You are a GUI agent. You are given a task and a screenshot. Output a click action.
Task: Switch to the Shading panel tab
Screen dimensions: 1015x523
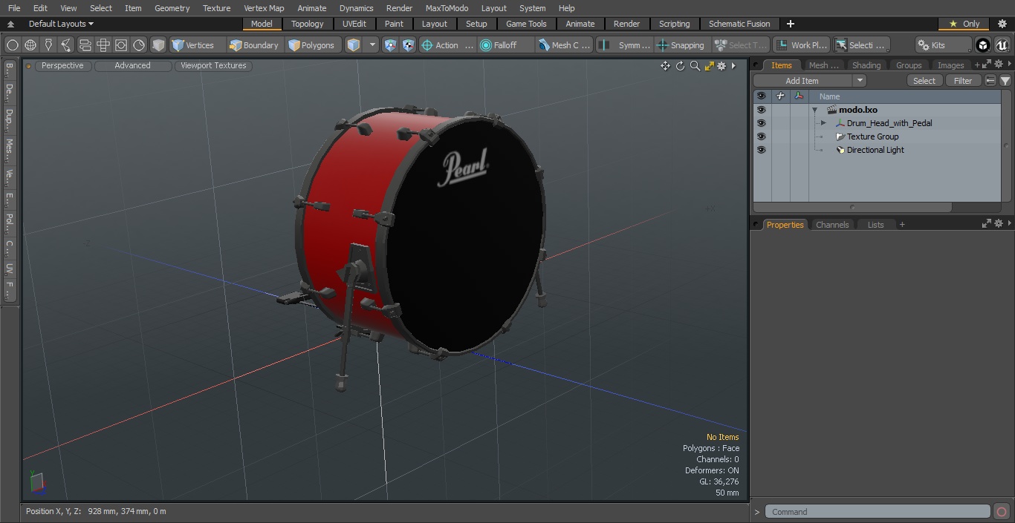(866, 65)
